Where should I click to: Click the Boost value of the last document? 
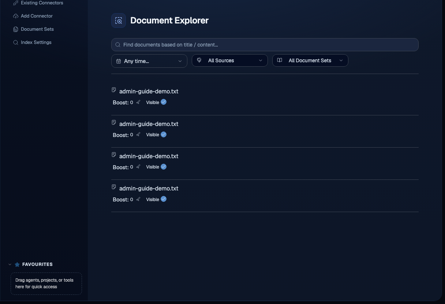point(132,200)
